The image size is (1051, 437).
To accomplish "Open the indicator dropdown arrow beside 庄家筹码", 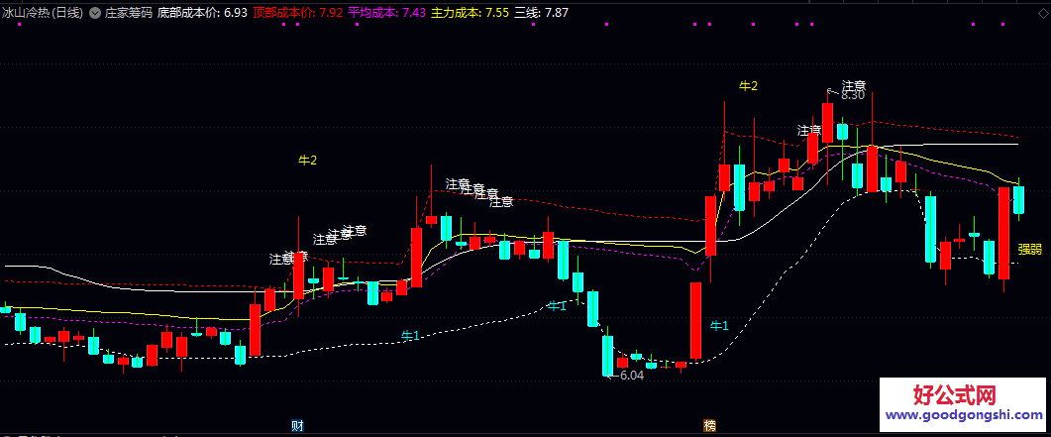I will 94,13.
